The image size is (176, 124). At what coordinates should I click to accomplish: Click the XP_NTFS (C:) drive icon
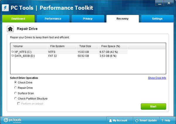click(x=12, y=51)
